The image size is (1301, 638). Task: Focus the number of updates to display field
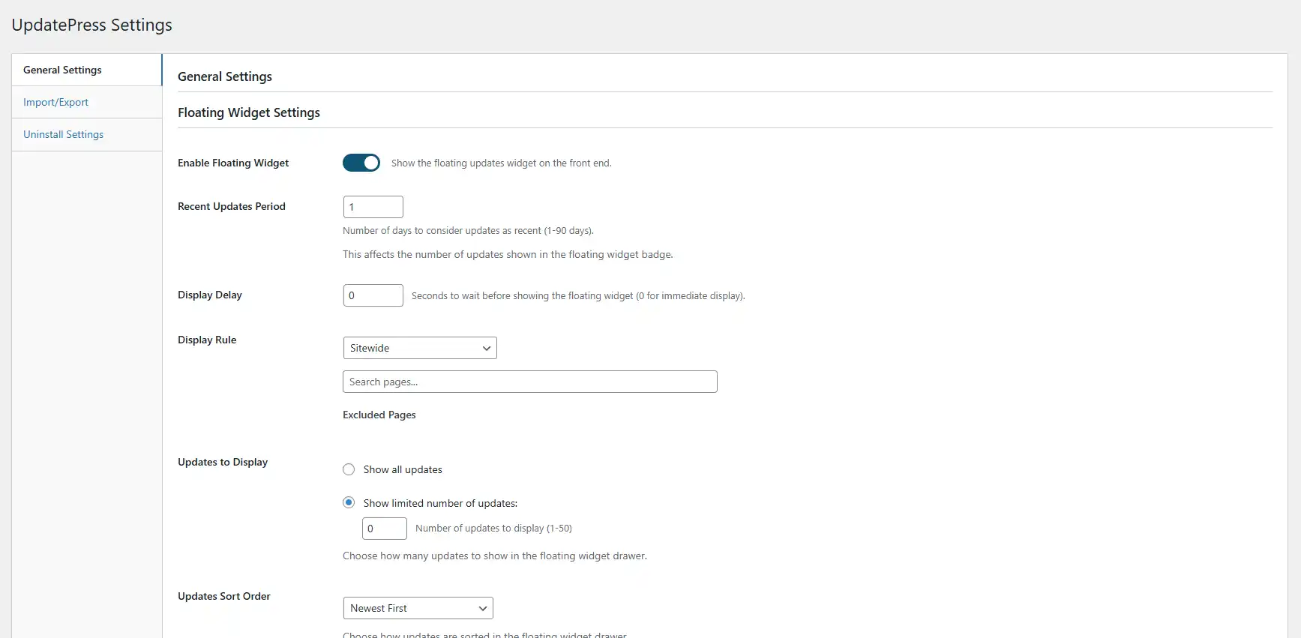tap(385, 529)
